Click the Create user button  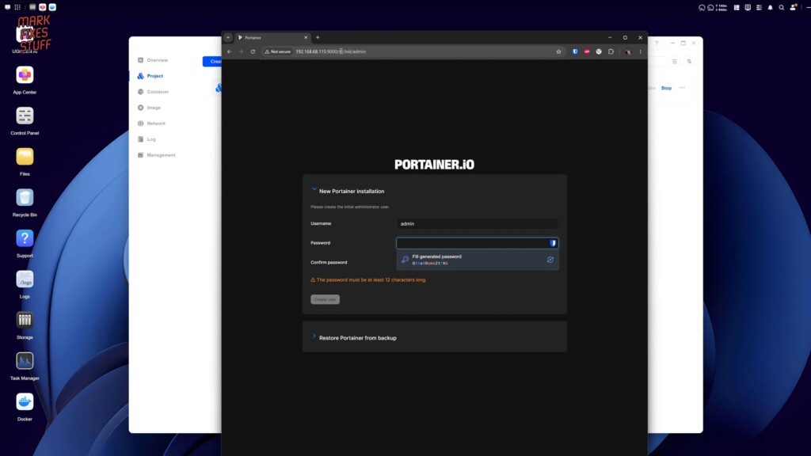click(x=325, y=299)
